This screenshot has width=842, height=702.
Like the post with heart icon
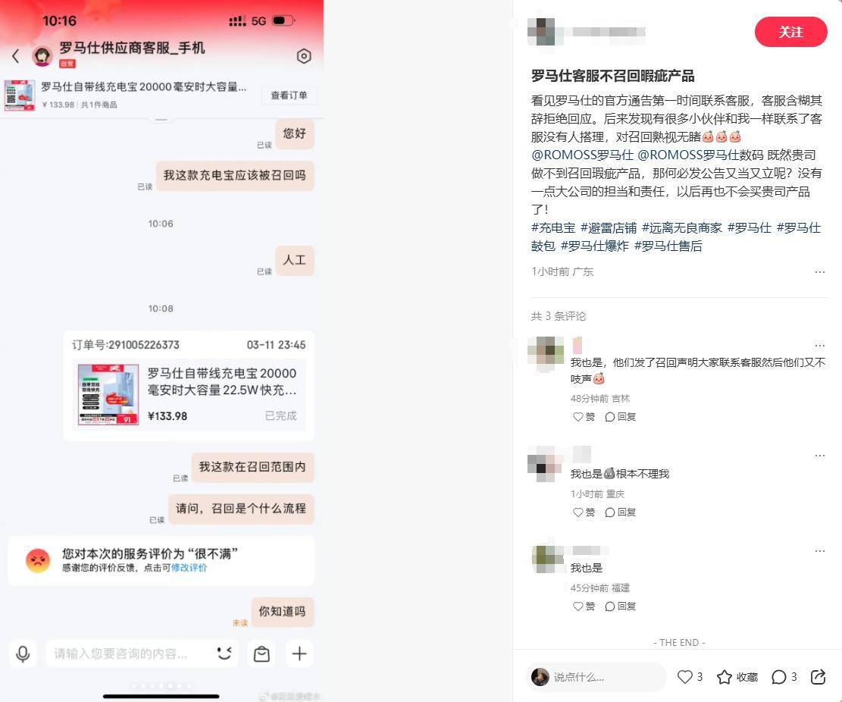[684, 677]
